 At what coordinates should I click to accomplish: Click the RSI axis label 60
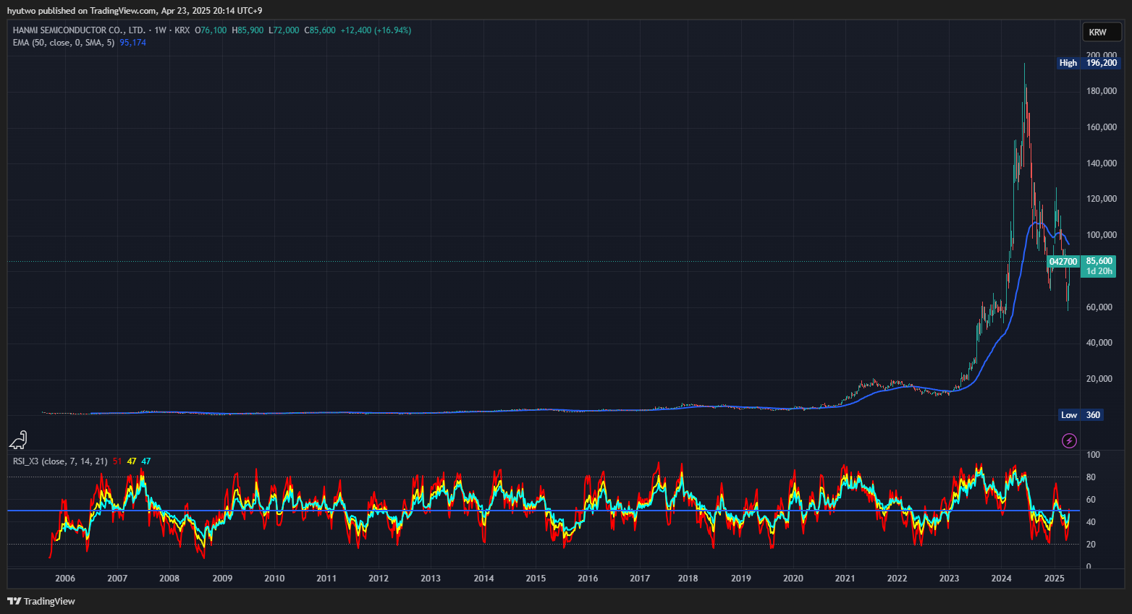(x=1091, y=500)
